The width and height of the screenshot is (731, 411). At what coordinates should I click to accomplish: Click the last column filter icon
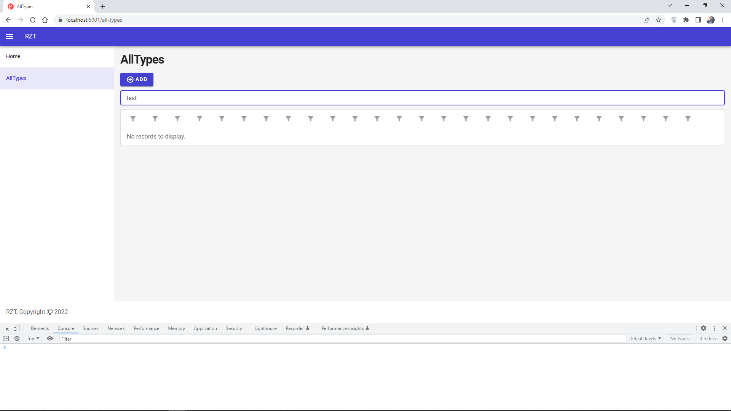(x=688, y=119)
